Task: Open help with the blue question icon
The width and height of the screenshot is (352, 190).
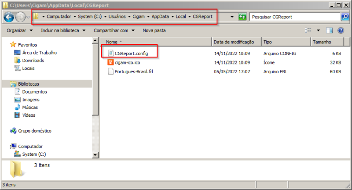Action: click(x=341, y=30)
